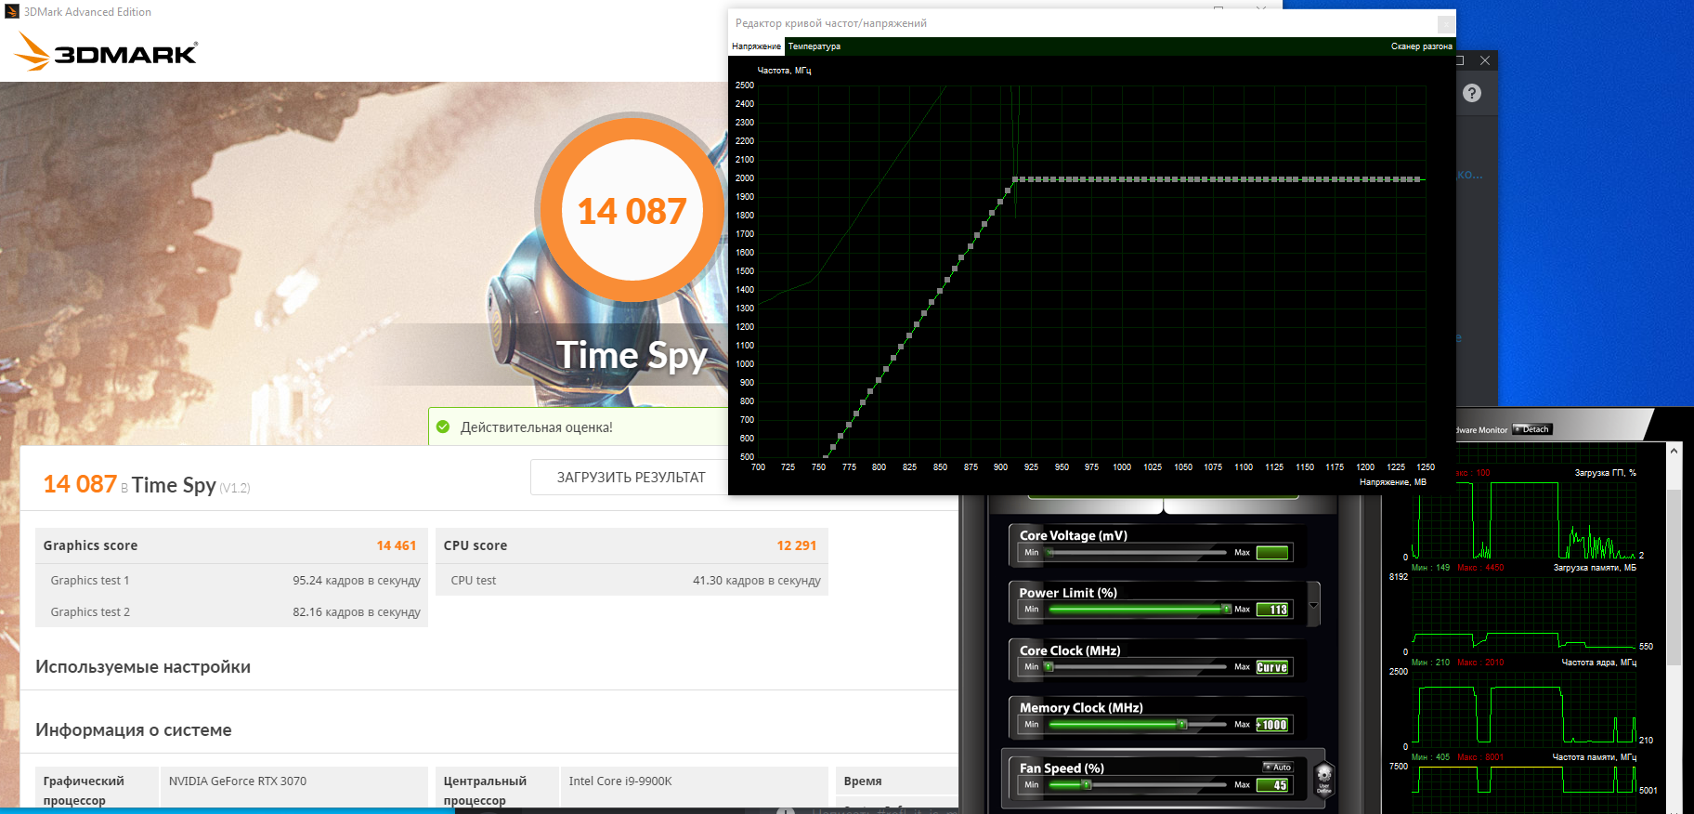Click the Power Limit slider handle
The image size is (1694, 814).
point(1226,610)
